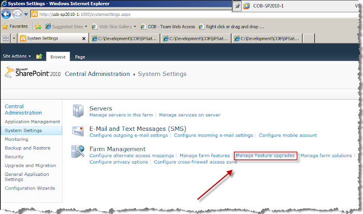
Task: Click the COB-SP2010-1 virtual machine icon
Action: pyautogui.click(x=246, y=6)
